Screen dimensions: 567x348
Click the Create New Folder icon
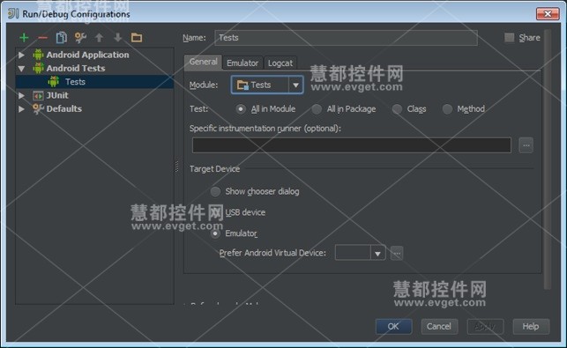coord(137,37)
